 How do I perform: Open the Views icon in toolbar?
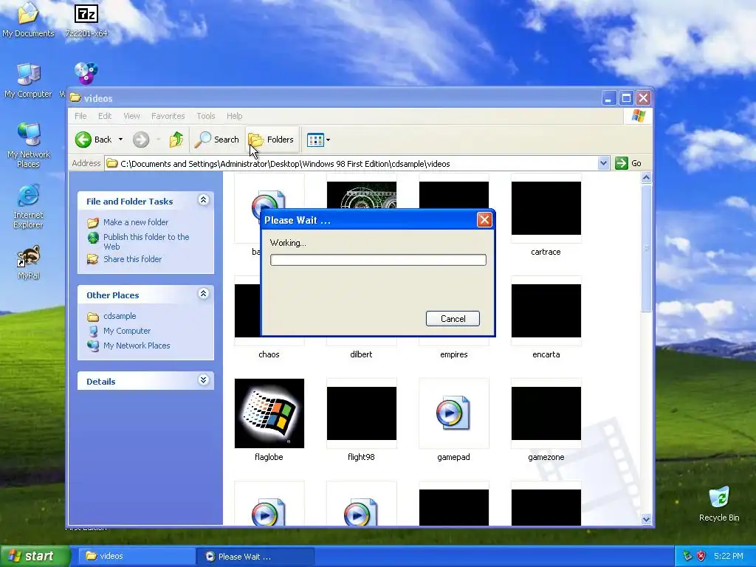tap(315, 140)
